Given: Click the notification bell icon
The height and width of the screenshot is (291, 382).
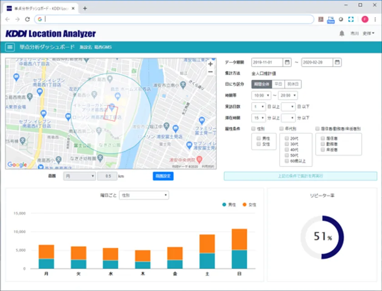Looking at the screenshot, I should click(342, 34).
